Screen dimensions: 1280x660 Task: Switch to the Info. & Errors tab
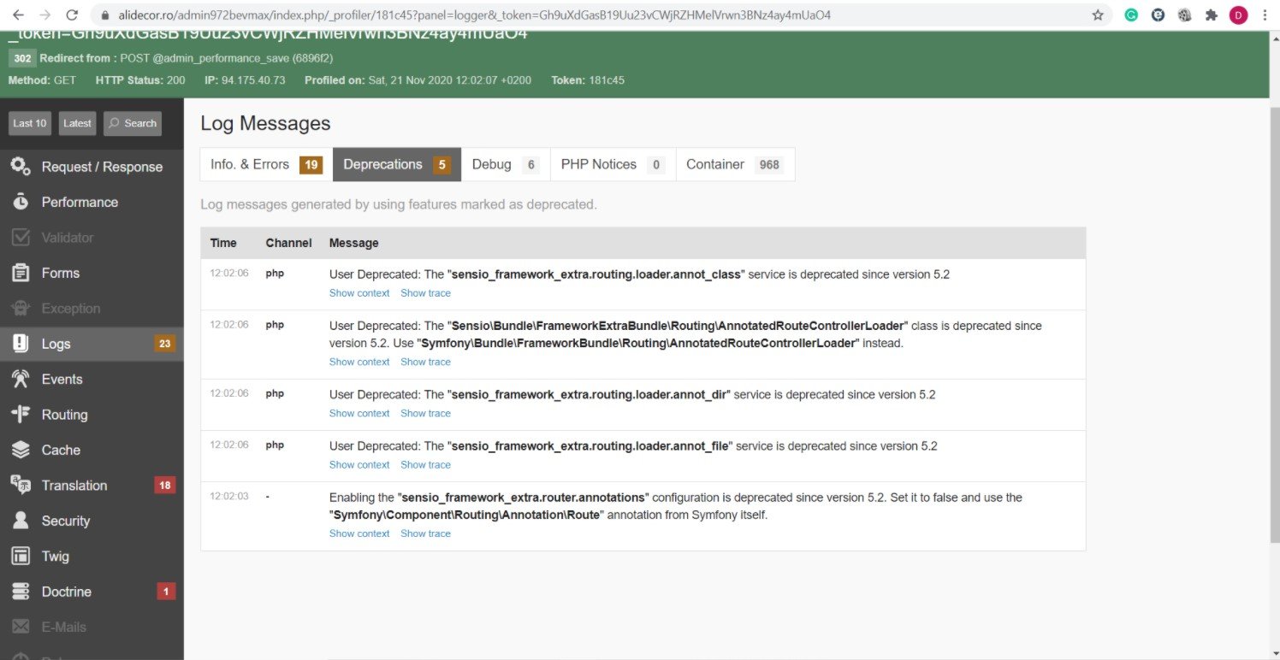(266, 165)
